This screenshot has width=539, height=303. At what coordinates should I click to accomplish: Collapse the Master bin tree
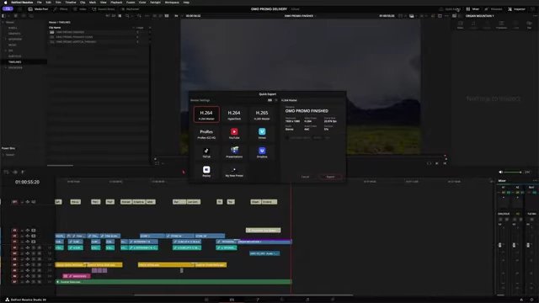[x=3, y=23]
